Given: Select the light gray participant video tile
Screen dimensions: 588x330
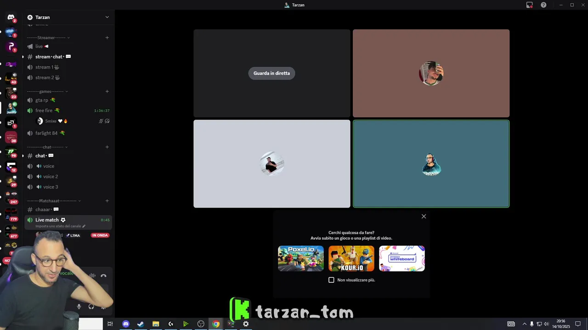Looking at the screenshot, I should (x=271, y=164).
